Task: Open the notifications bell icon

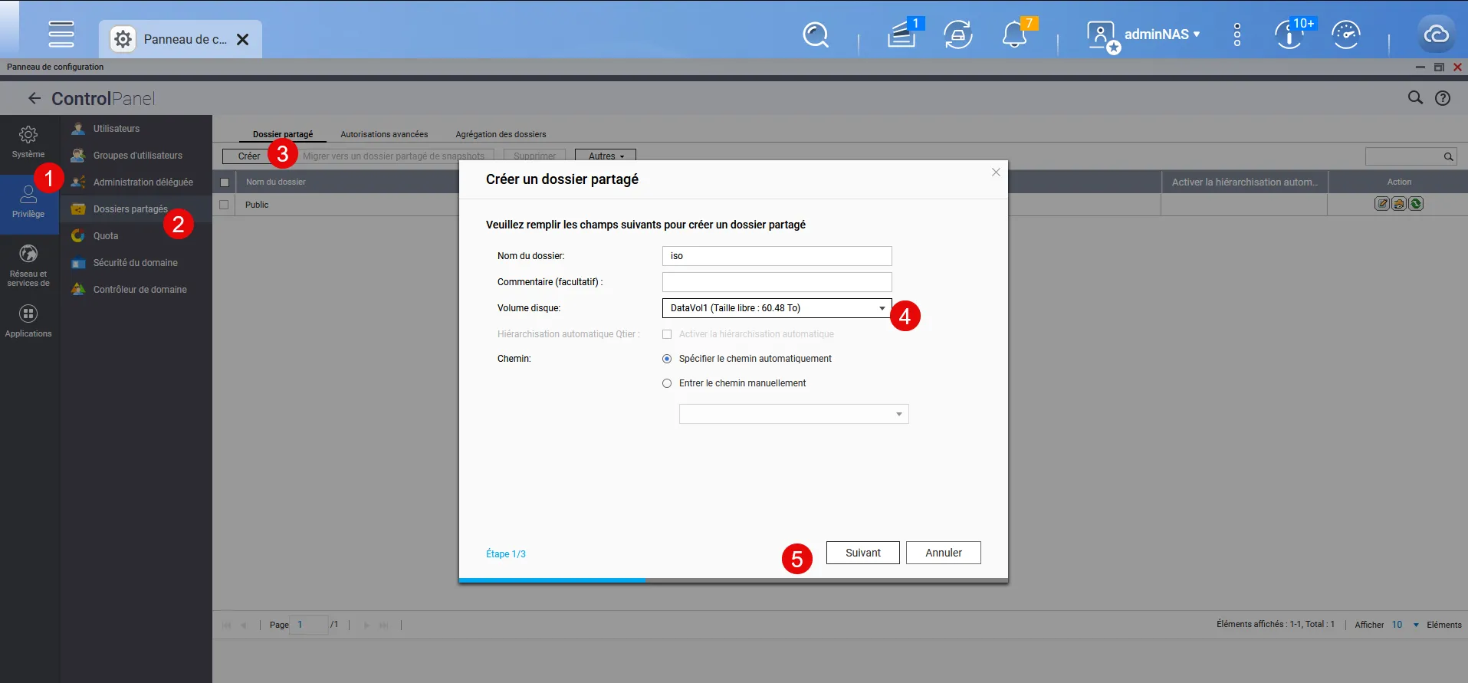Action: pyautogui.click(x=1014, y=35)
